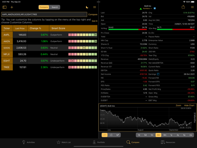This screenshot has height=148, width=197.
Task: Click the ticker symbols input field
Action: tap(44, 14)
